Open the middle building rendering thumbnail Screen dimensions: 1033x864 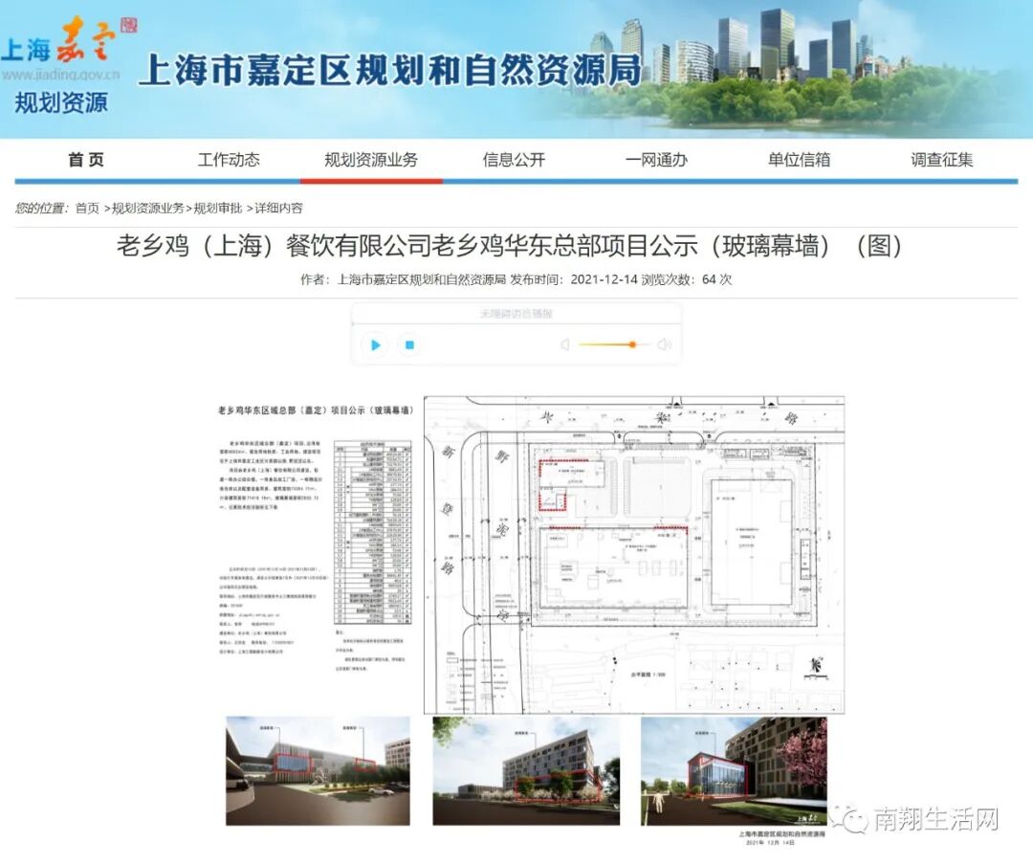526,771
